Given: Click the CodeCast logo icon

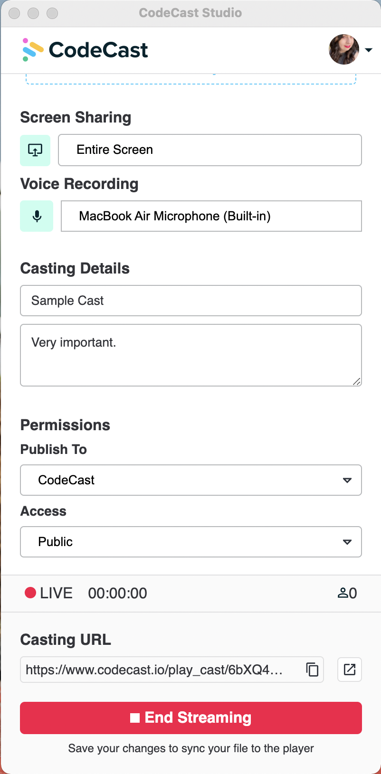Looking at the screenshot, I should [33, 50].
